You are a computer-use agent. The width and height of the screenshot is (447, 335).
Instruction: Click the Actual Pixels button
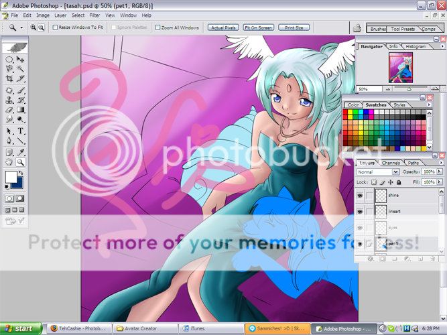(x=223, y=27)
